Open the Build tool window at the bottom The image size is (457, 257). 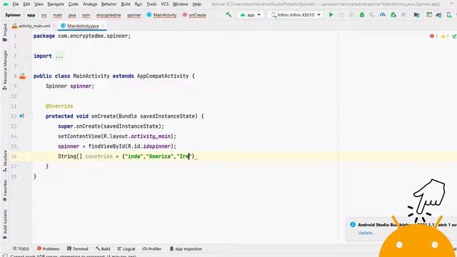(x=103, y=249)
